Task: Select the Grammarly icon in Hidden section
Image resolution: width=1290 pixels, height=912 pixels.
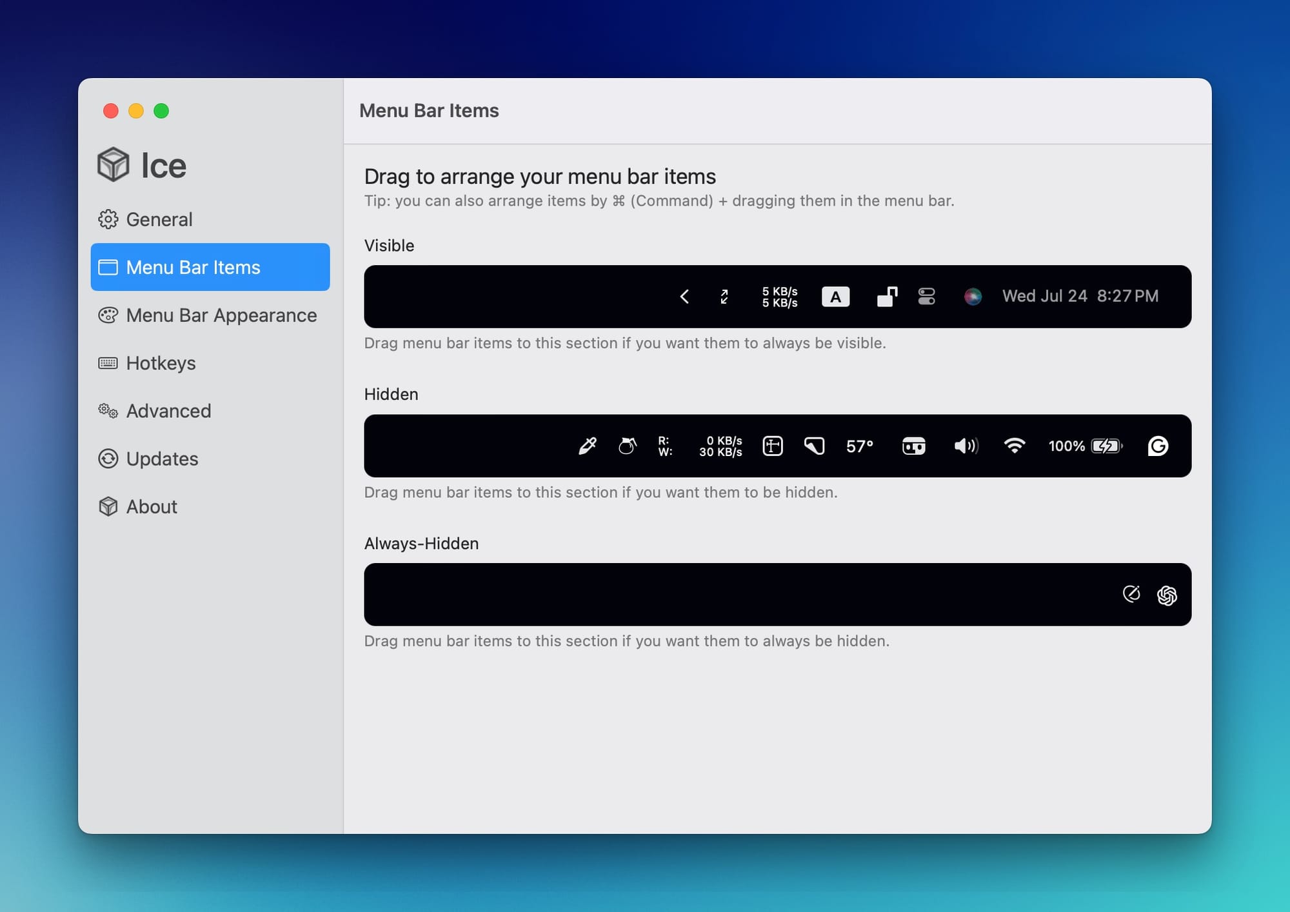Action: coord(1158,446)
